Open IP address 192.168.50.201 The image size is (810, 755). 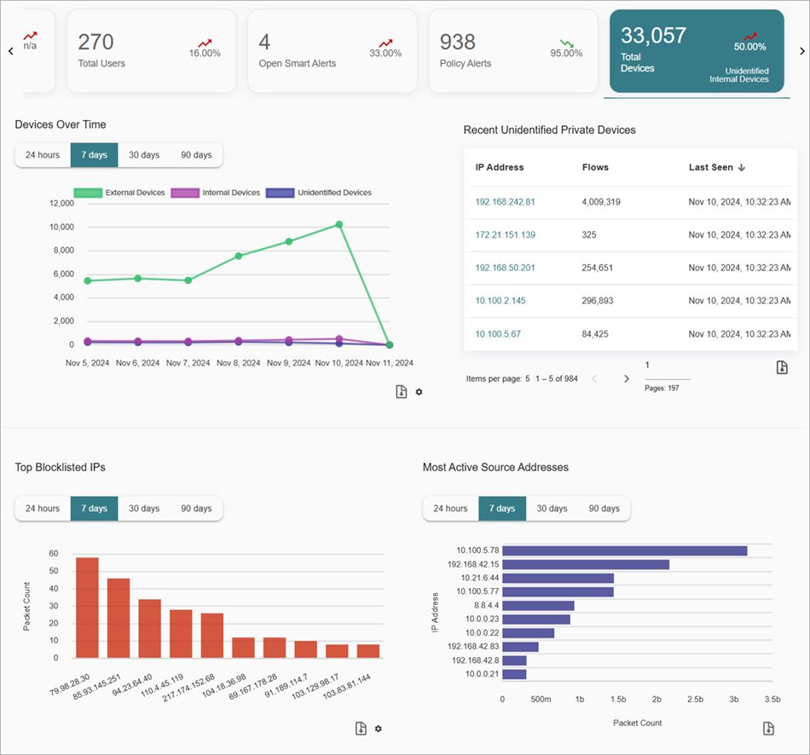tap(506, 268)
